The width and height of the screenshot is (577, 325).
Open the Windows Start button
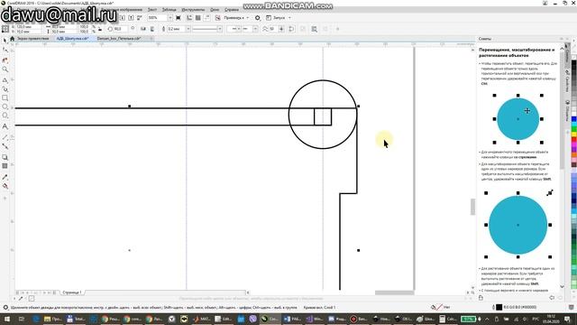click(6, 319)
